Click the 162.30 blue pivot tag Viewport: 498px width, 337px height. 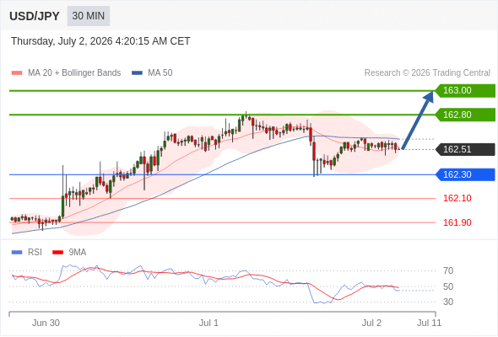pyautogui.click(x=465, y=174)
